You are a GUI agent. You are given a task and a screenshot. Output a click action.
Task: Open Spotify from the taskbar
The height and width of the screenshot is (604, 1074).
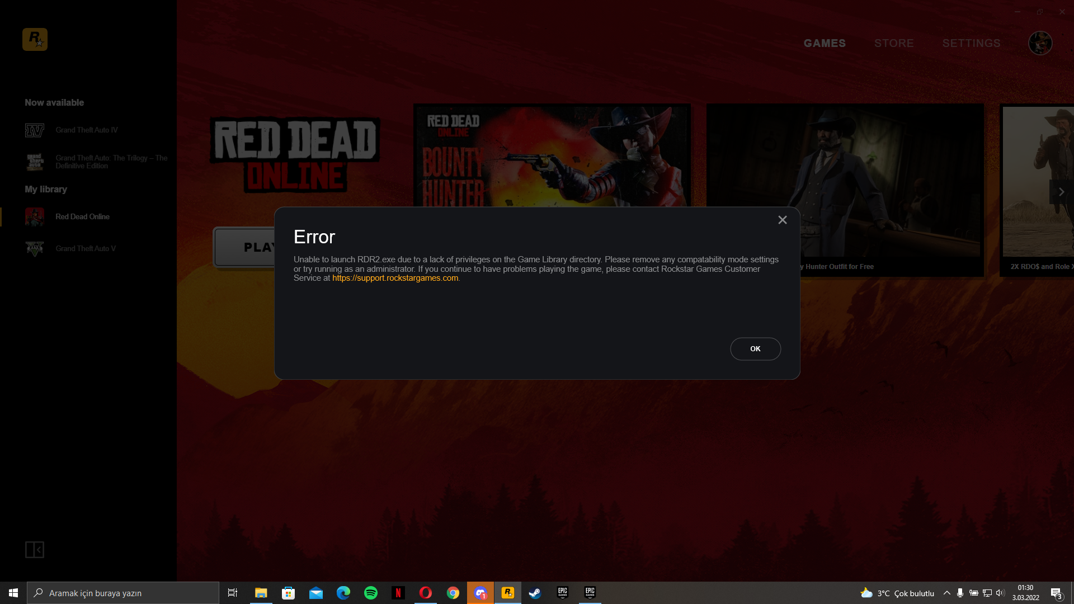[x=371, y=593]
